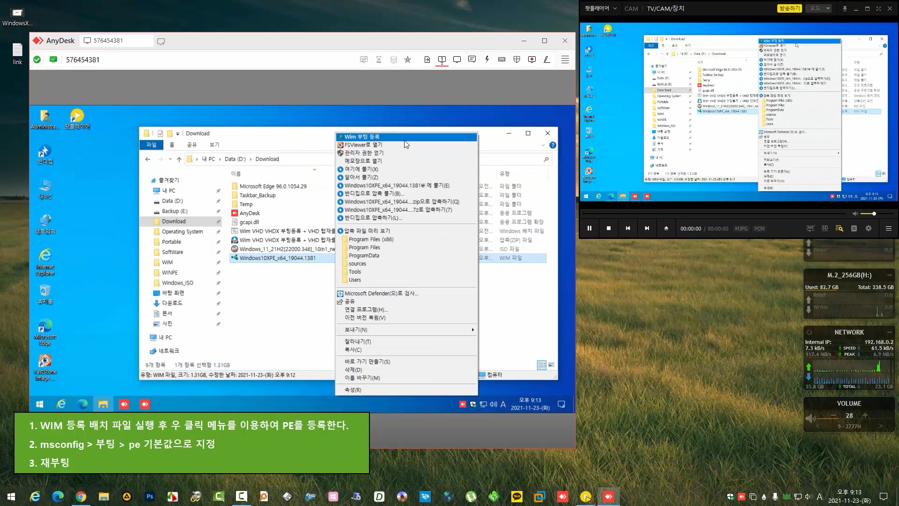899x506 pixels.
Task: Expand 보내기(N) submenu
Action: tap(406, 330)
